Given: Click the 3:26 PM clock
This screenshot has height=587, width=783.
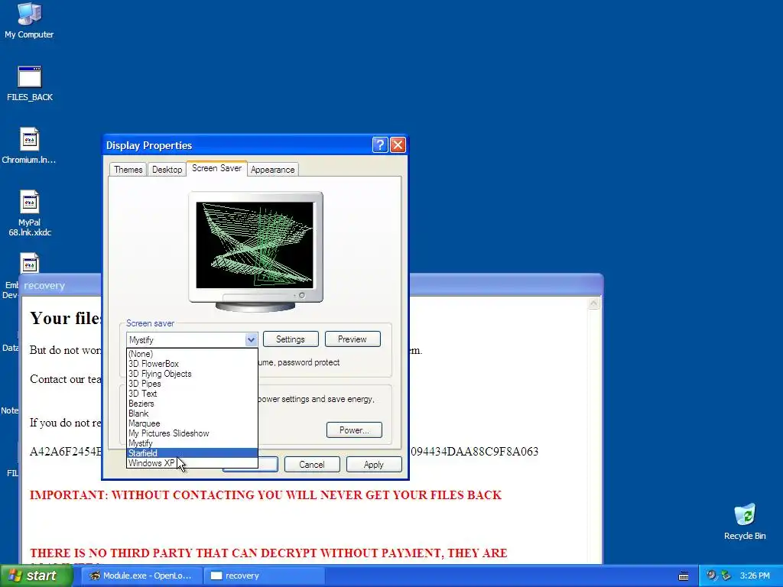Looking at the screenshot, I should 755,576.
